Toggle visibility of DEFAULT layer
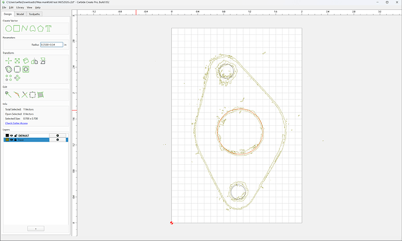Image resolution: width=402 pixels, height=241 pixels. pyautogui.click(x=12, y=136)
